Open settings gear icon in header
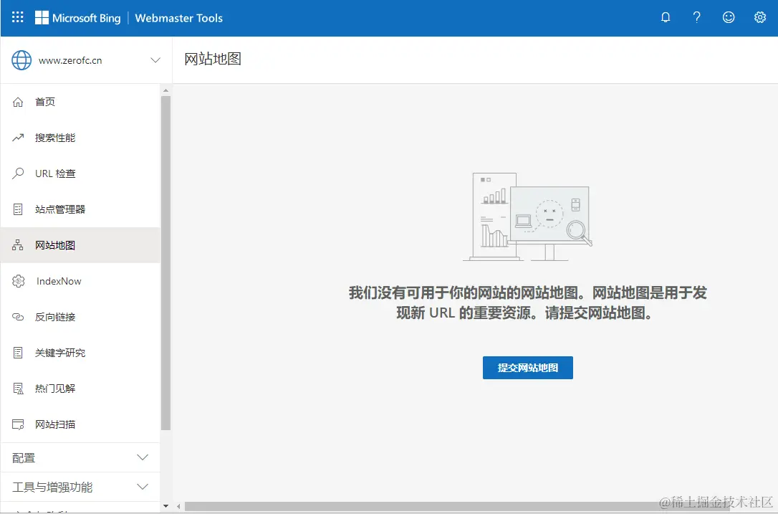The image size is (778, 514). (759, 17)
